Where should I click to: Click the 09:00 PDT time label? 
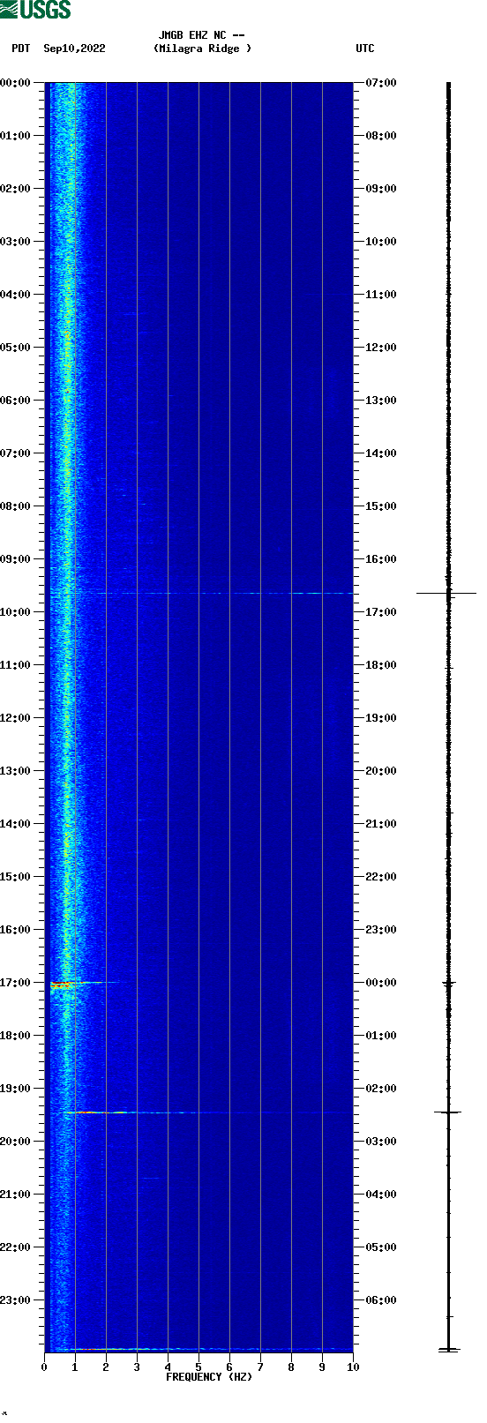tap(15, 559)
